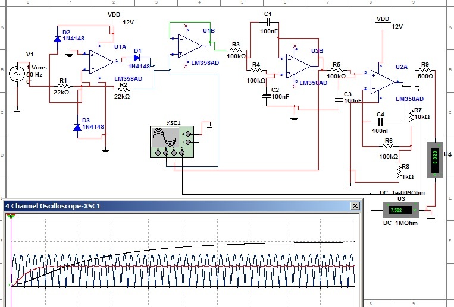Click the ground symbol below V1

coord(17,111)
